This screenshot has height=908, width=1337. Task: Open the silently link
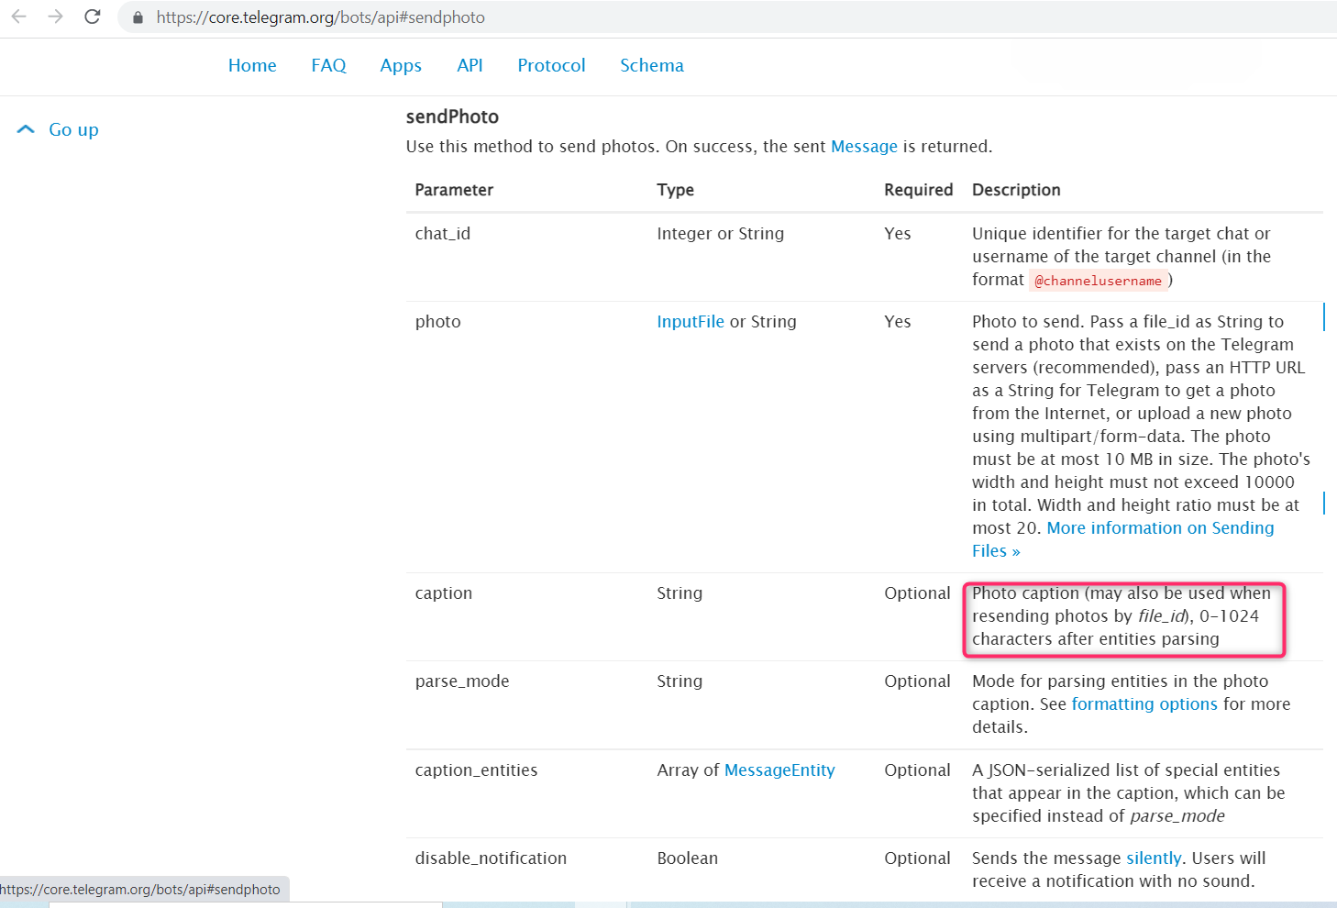[x=1154, y=858]
